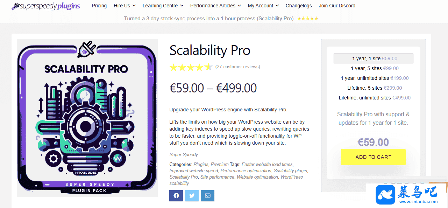Click Join Our Discord link

(337, 6)
